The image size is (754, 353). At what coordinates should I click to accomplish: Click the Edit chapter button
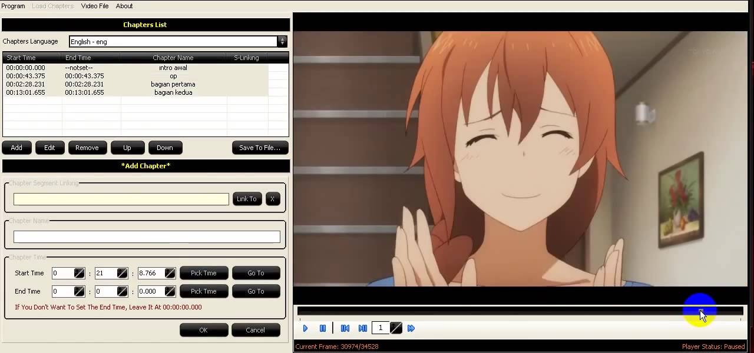(x=49, y=148)
